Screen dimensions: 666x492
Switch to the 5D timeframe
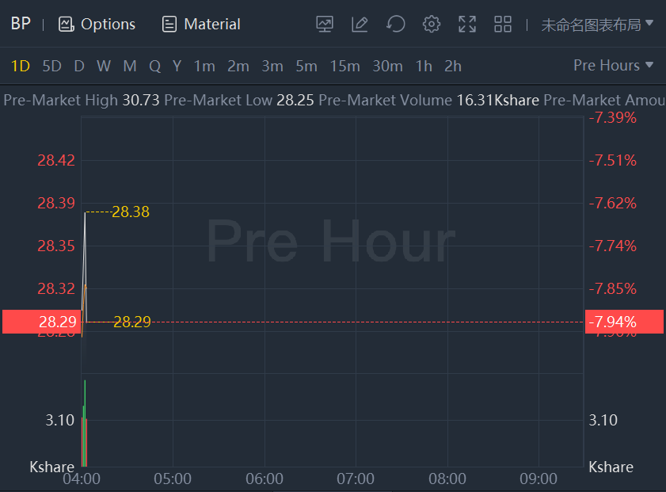(x=51, y=66)
